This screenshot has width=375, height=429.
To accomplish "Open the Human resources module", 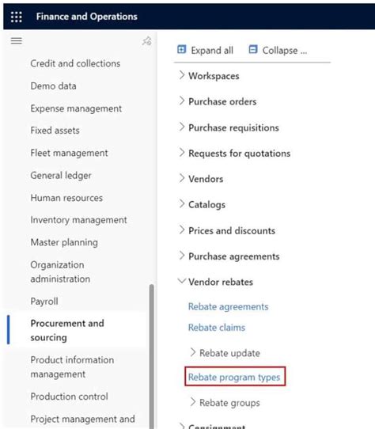I will coord(66,198).
